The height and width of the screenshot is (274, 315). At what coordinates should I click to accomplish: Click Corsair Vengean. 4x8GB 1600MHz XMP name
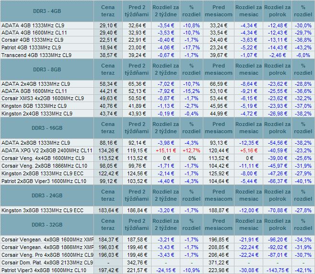[x=47, y=240]
